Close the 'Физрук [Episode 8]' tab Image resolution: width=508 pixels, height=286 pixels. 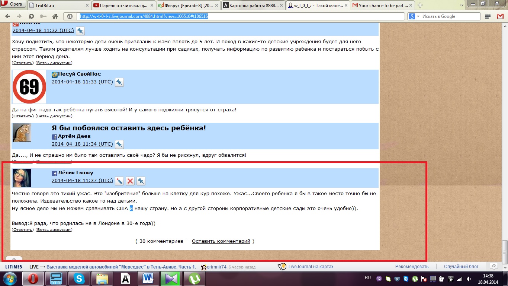pos(216,6)
